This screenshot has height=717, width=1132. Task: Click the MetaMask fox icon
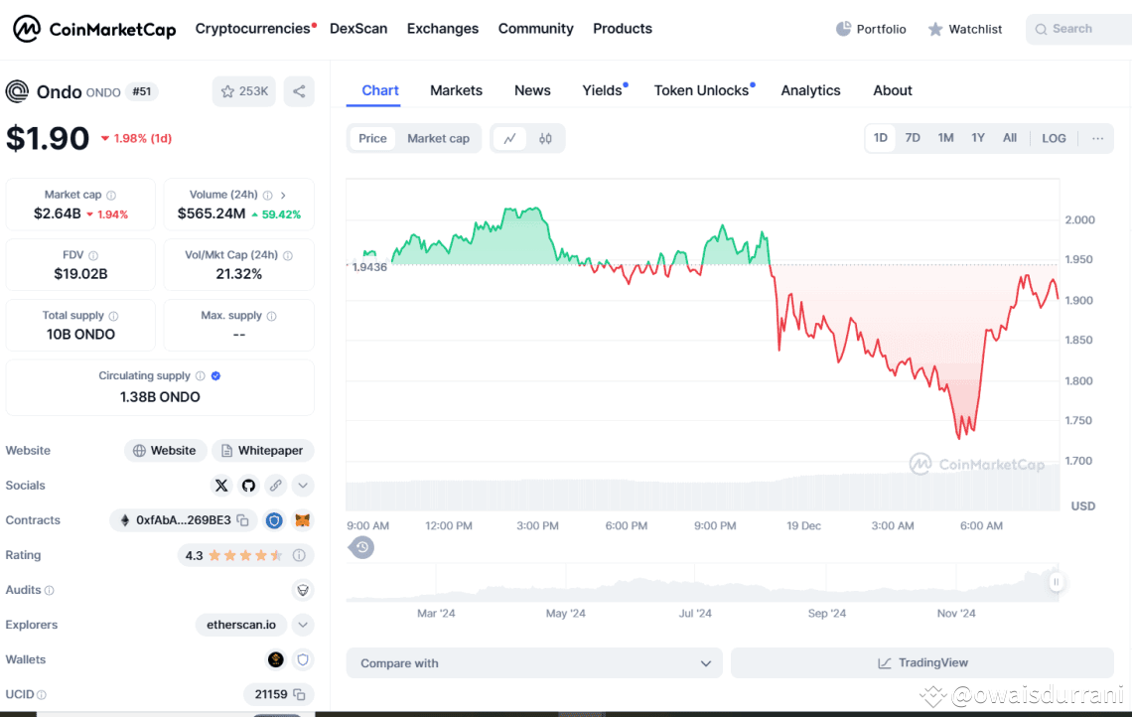[303, 520]
